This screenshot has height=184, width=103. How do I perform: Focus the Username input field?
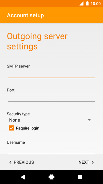click(x=51, y=150)
